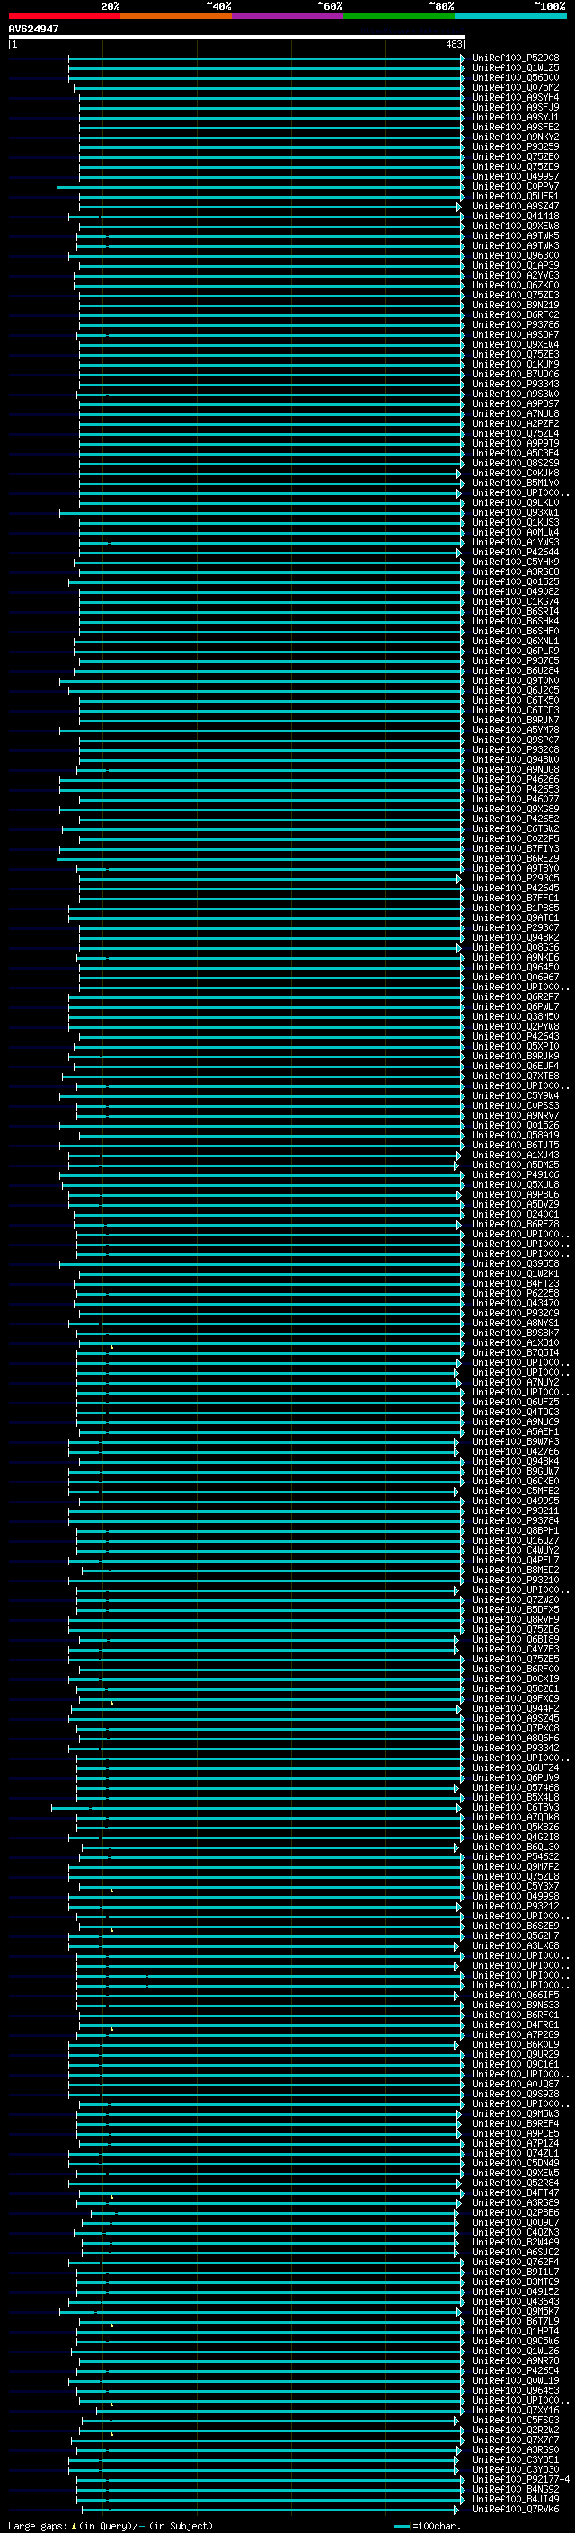Click the green ~80% identity legend segment

click(399, 16)
